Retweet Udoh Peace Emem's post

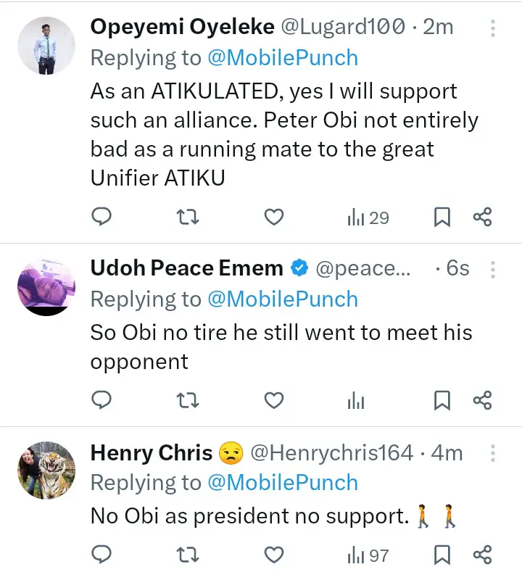188,399
